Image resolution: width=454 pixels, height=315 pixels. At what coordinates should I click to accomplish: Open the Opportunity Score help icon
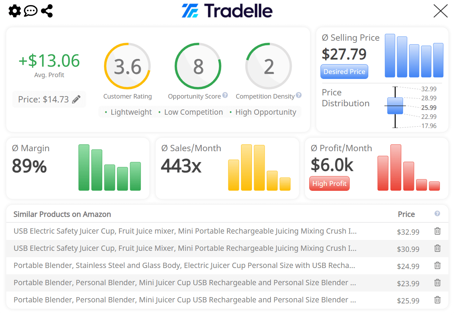[225, 95]
